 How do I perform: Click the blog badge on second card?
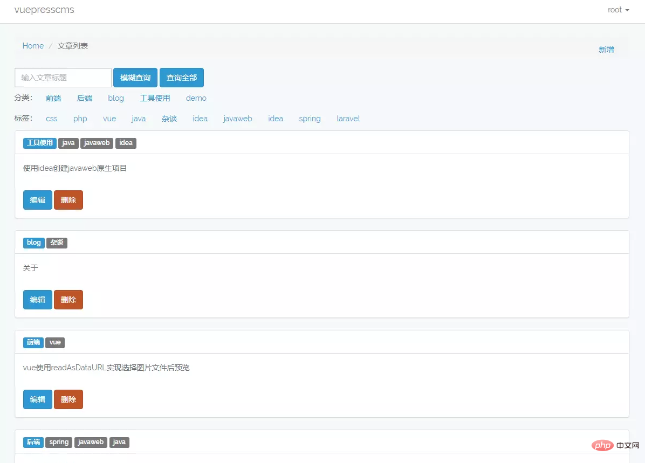point(34,243)
